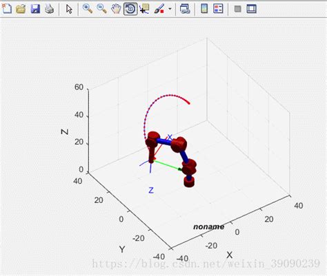Viewport: 327px width, 276px height.
Task: Select the 'noname' robot label text
Action: pos(208,226)
